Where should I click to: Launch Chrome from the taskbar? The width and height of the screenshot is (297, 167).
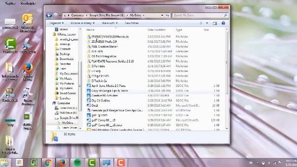[x=48, y=163]
